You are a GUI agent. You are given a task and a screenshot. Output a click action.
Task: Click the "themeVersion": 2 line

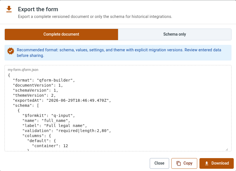(34, 96)
